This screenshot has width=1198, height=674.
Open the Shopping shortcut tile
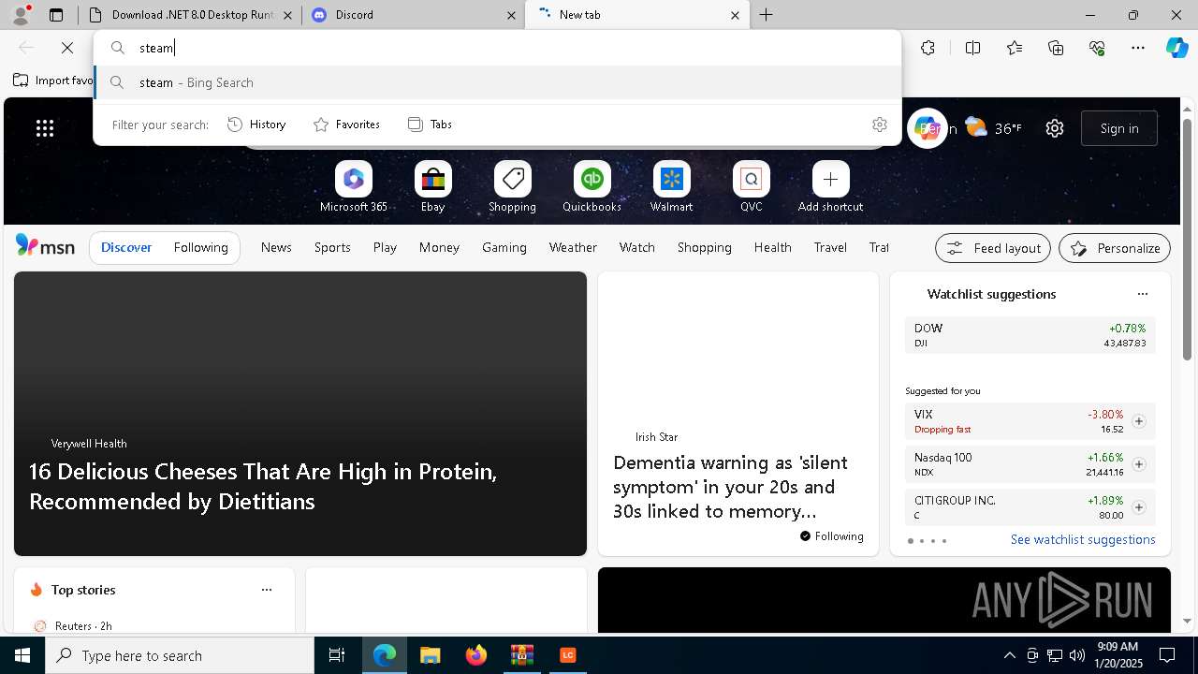pos(513,186)
